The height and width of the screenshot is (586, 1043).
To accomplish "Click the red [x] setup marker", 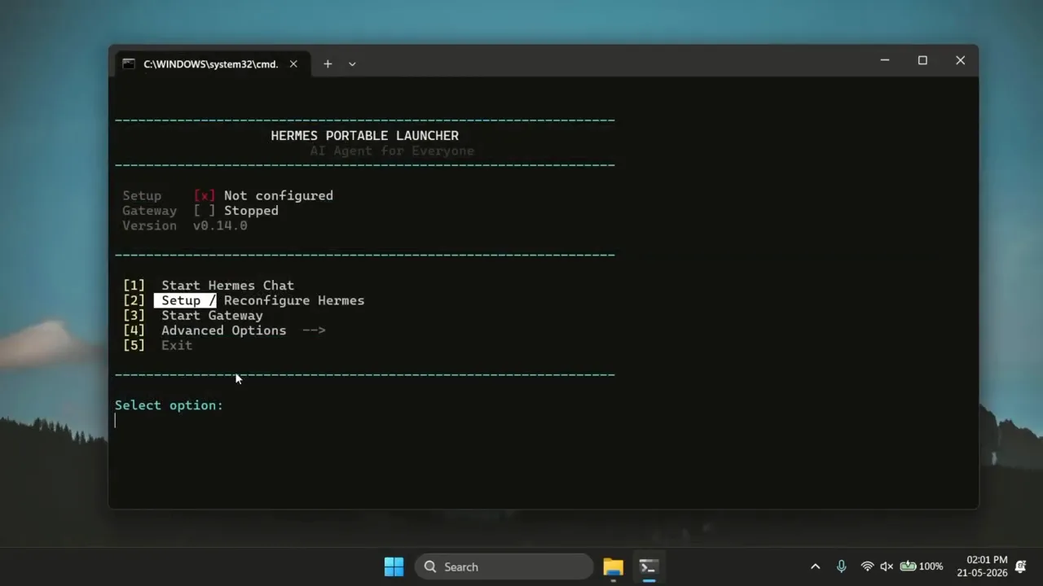I will pyautogui.click(x=205, y=195).
